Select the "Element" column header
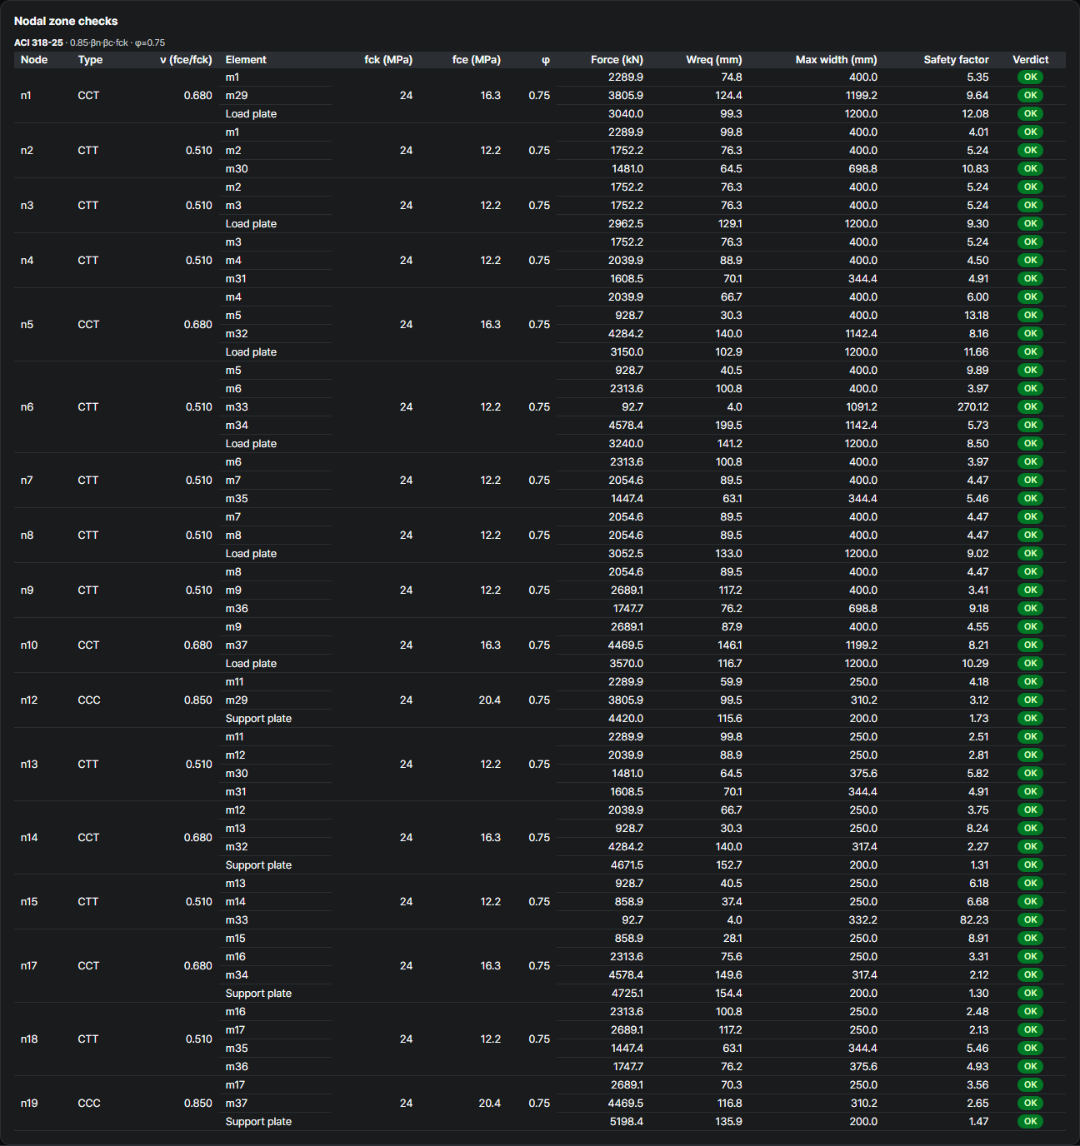Viewport: 1080px width, 1146px height. [x=246, y=60]
